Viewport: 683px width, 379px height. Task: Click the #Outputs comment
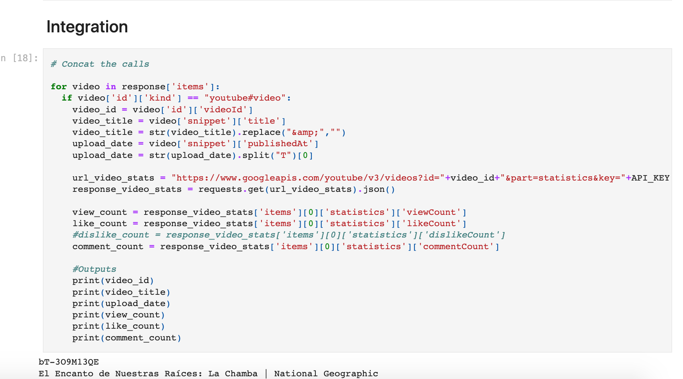coord(94,269)
